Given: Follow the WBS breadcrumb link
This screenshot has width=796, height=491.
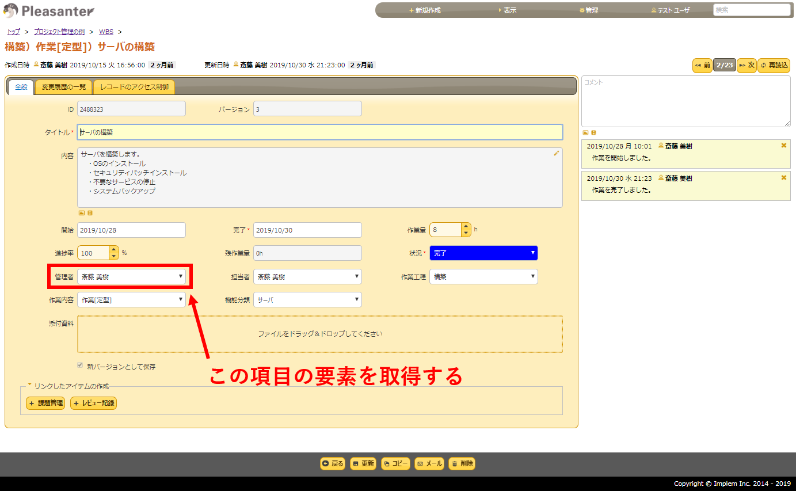Looking at the screenshot, I should pos(106,32).
